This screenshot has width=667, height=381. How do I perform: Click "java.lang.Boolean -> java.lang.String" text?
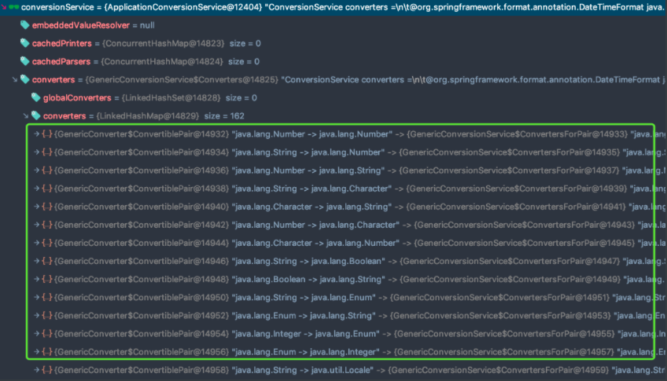[x=309, y=279]
